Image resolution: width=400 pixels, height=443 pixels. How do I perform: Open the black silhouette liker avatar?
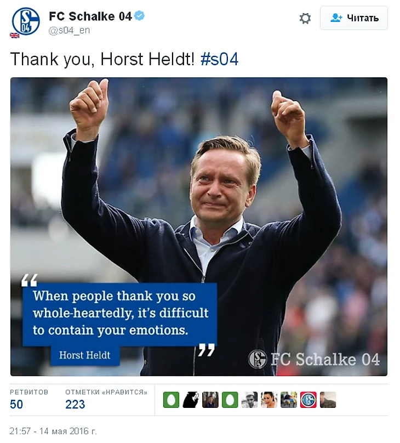191,400
